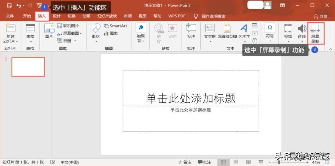Start Slide Show from status bar
This screenshot has width=335, height=166.
point(261,162)
